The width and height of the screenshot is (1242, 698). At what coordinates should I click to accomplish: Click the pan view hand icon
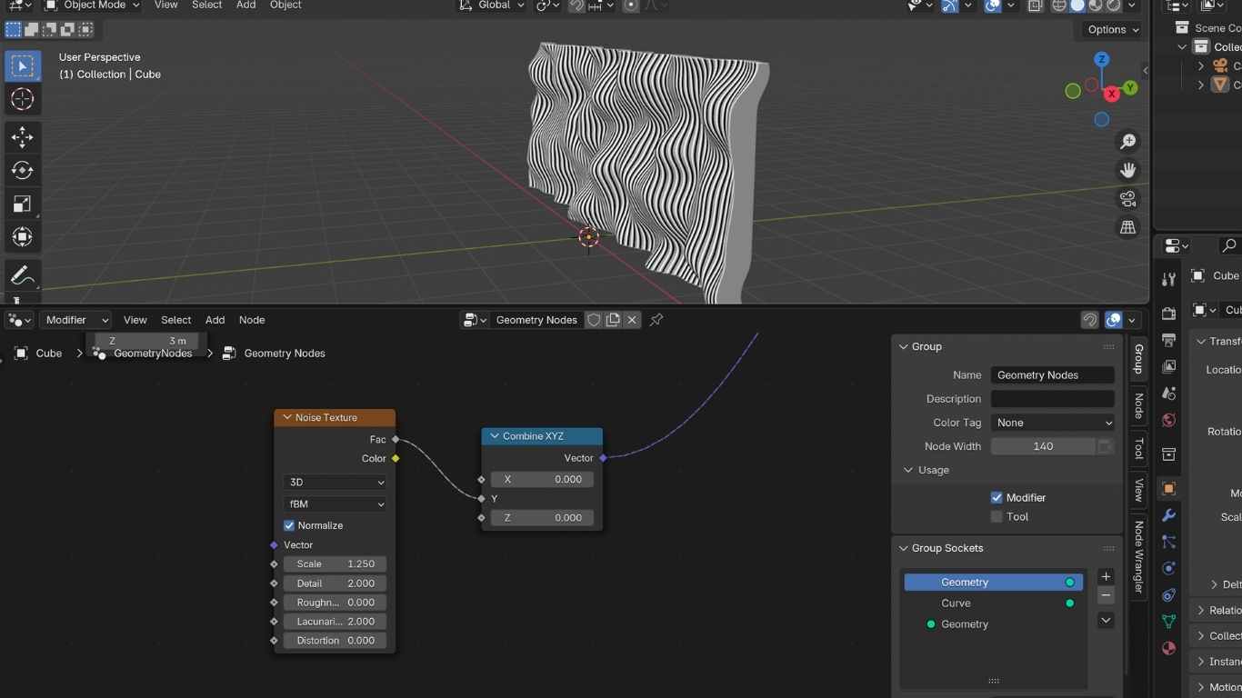click(1127, 170)
